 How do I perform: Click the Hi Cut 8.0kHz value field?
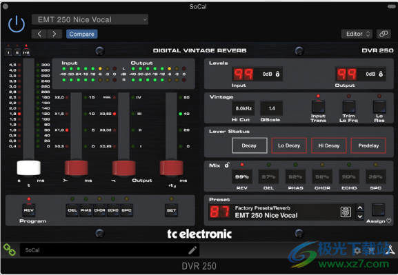[x=243, y=108]
